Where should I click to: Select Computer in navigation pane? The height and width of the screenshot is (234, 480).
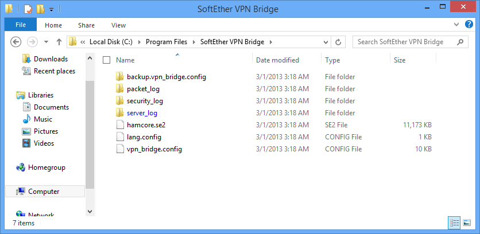click(44, 192)
